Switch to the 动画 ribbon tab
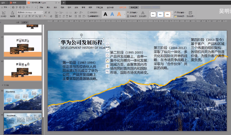Image resolution: width=231 pixels, height=135 pixels. coord(69,7)
